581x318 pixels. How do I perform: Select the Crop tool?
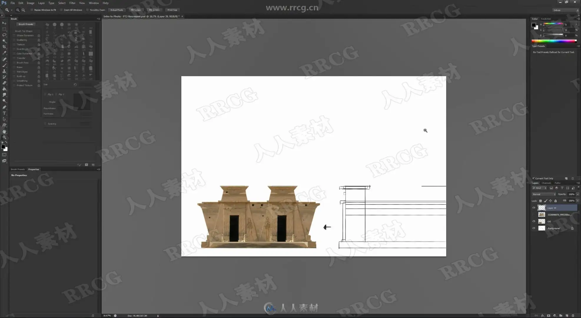point(4,47)
